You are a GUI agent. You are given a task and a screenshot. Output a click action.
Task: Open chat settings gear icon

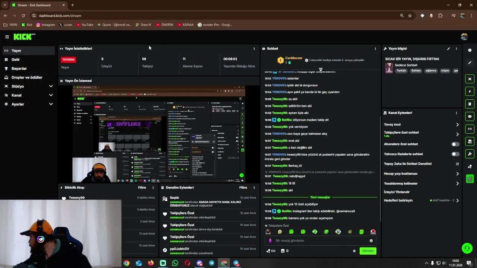click(x=354, y=251)
